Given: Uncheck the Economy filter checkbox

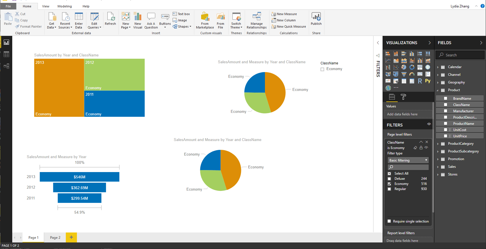Looking at the screenshot, I should tap(389, 184).
